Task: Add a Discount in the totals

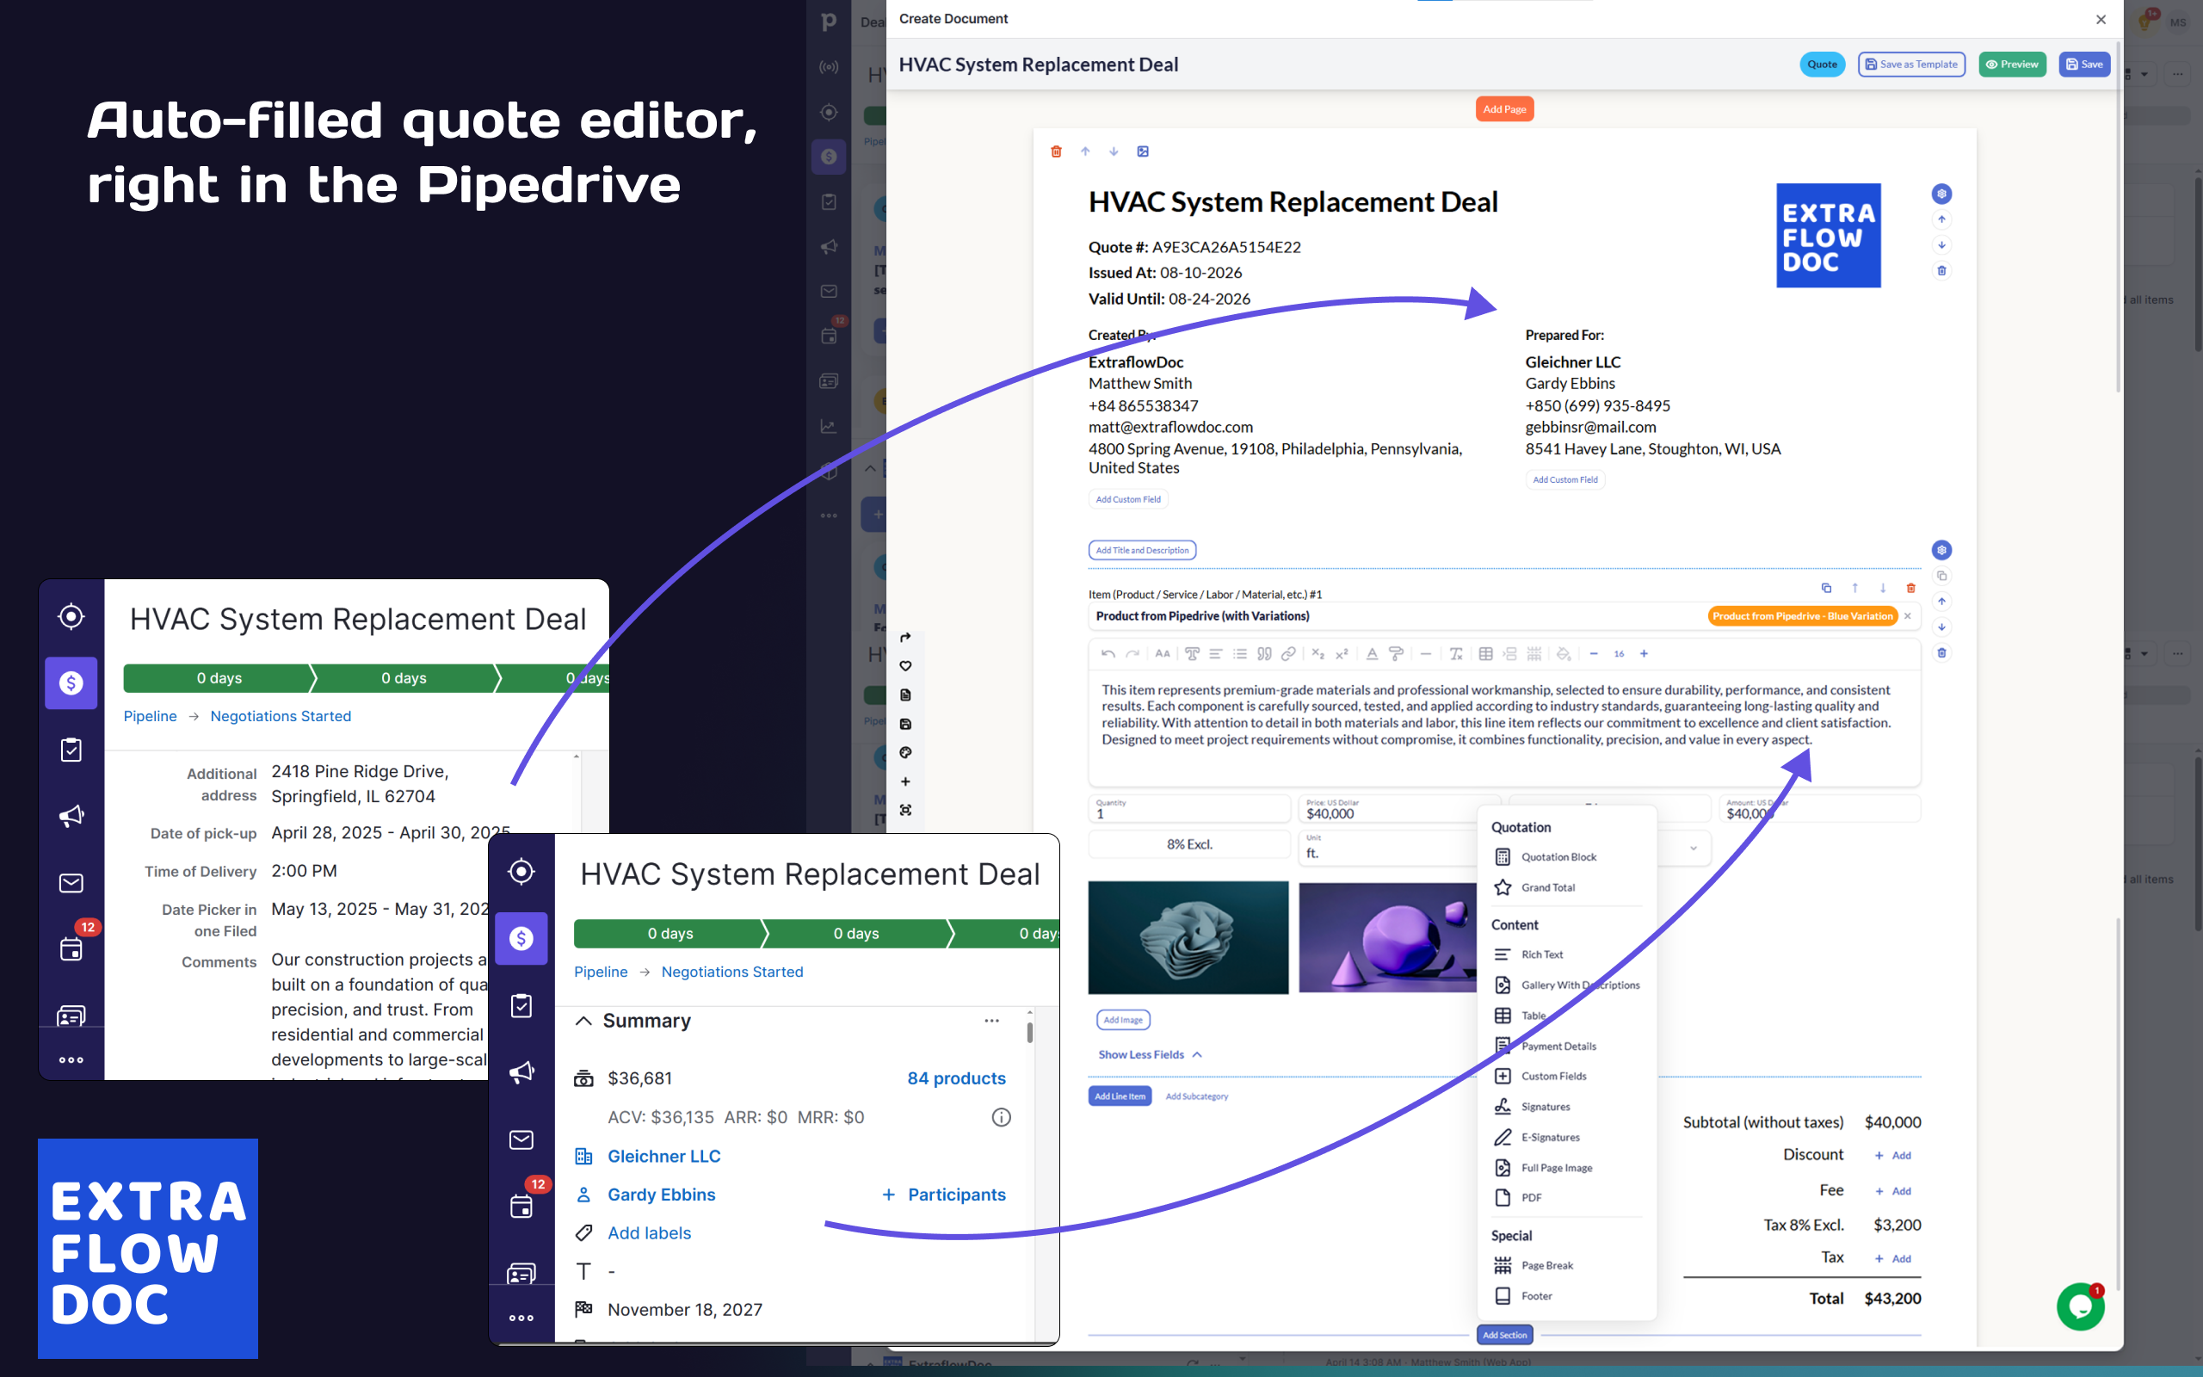Action: pos(1892,1155)
